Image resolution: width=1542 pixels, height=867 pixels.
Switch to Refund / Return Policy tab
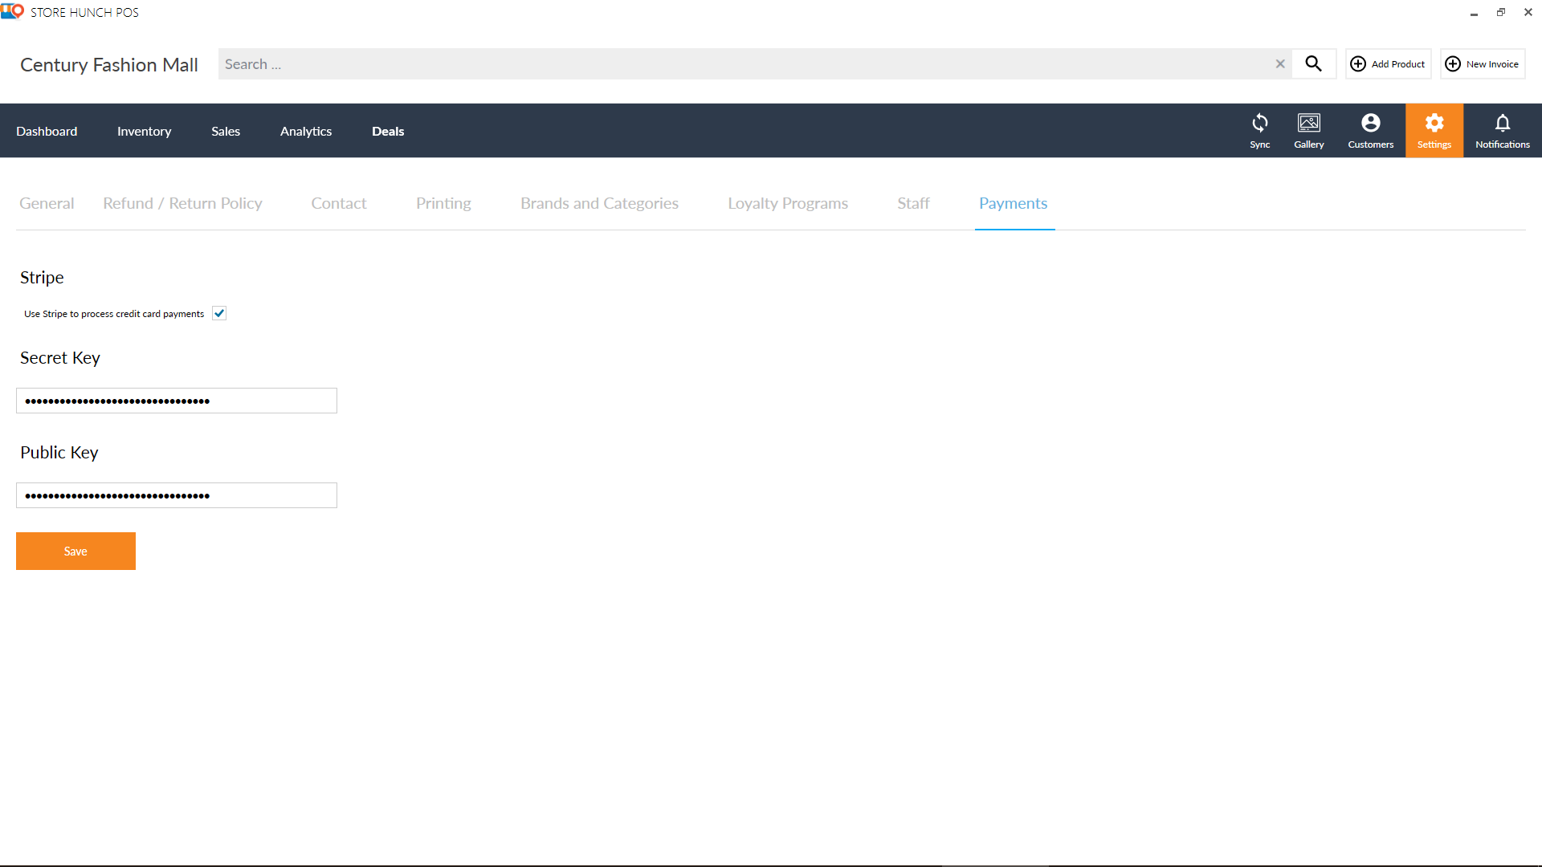coord(182,203)
